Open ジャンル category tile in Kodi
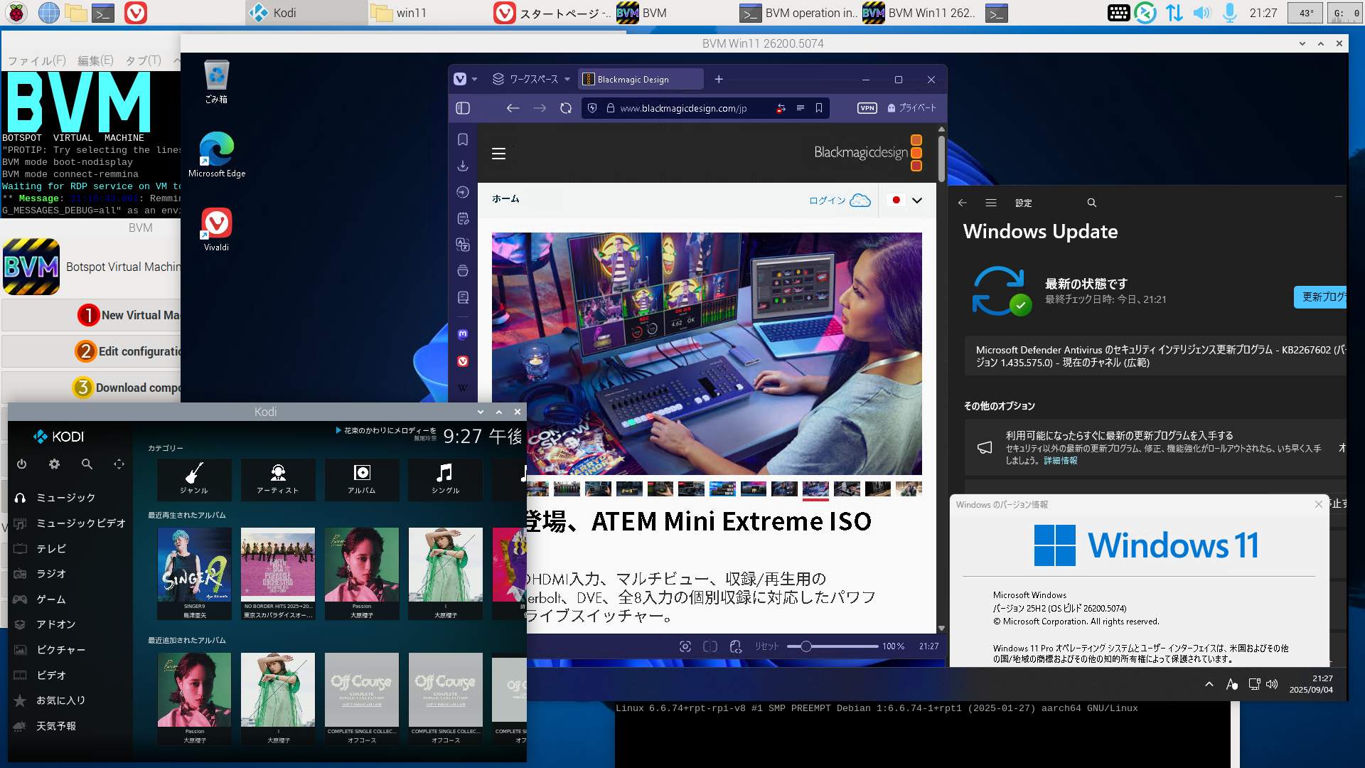 (194, 479)
